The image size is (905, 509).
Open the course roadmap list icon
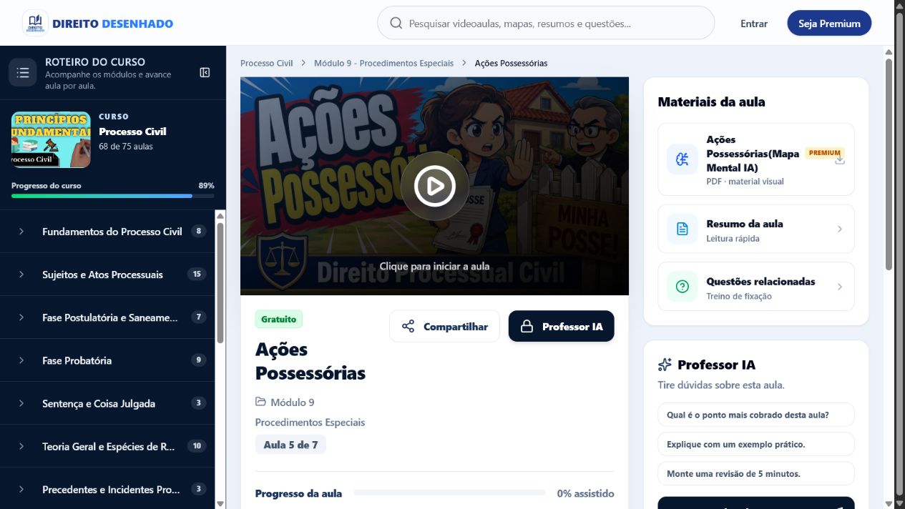(23, 73)
